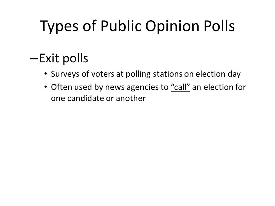
Task: Click the dash before Exit polls
Action: [34, 59]
